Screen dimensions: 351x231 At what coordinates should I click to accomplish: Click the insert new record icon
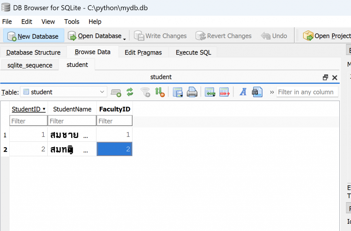210,92
